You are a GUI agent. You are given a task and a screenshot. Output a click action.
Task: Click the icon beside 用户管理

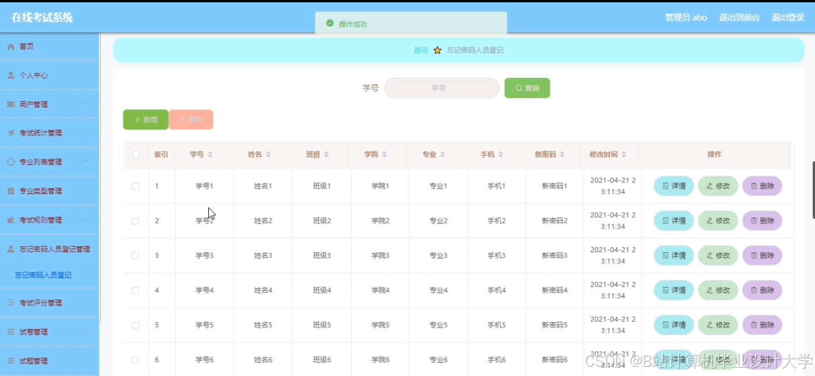point(11,104)
